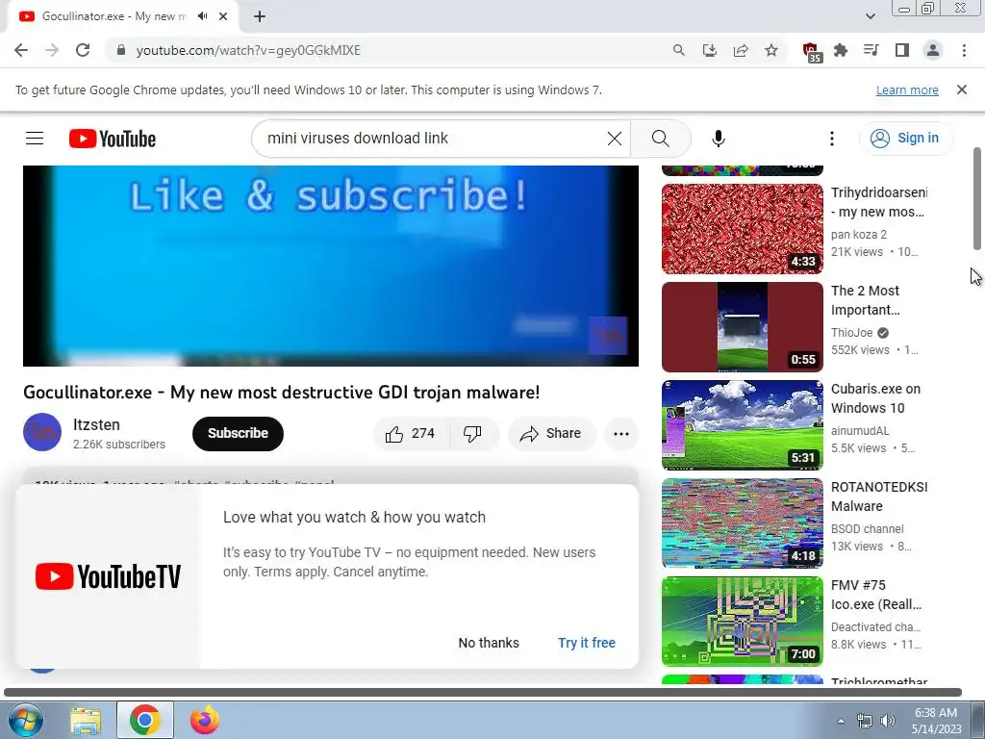The height and width of the screenshot is (739, 985).
Task: Click the horizontal page scrollbar
Action: (483, 693)
